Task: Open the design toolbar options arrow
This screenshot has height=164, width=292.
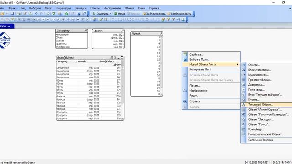Action: pyautogui.click(x=187, y=20)
